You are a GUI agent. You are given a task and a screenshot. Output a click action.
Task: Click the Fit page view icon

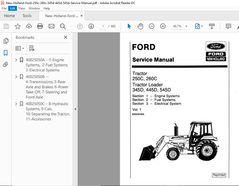point(198,26)
